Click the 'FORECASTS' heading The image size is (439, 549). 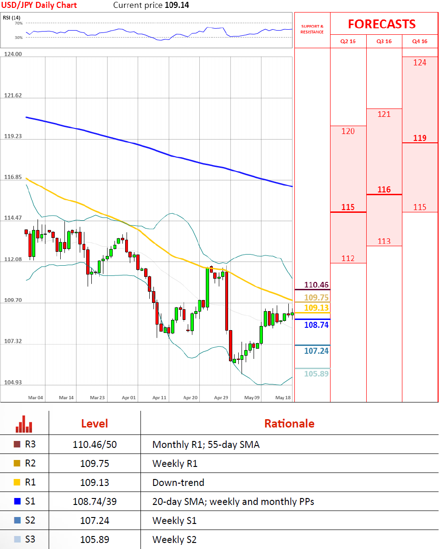(382, 24)
